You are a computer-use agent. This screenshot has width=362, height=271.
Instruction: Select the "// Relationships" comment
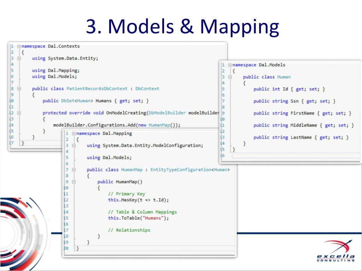coord(129,230)
